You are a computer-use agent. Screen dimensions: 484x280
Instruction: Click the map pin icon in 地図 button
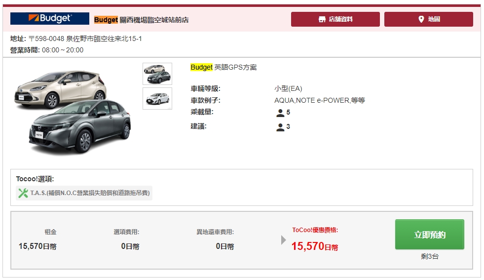(421, 19)
